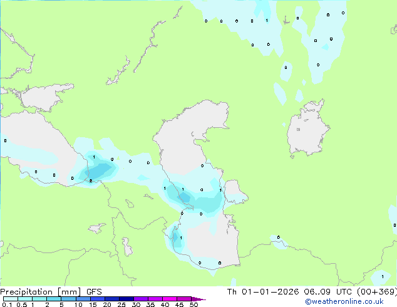
Task: Select the 45–50 mm legend swatch
Action: [x=184, y=299]
